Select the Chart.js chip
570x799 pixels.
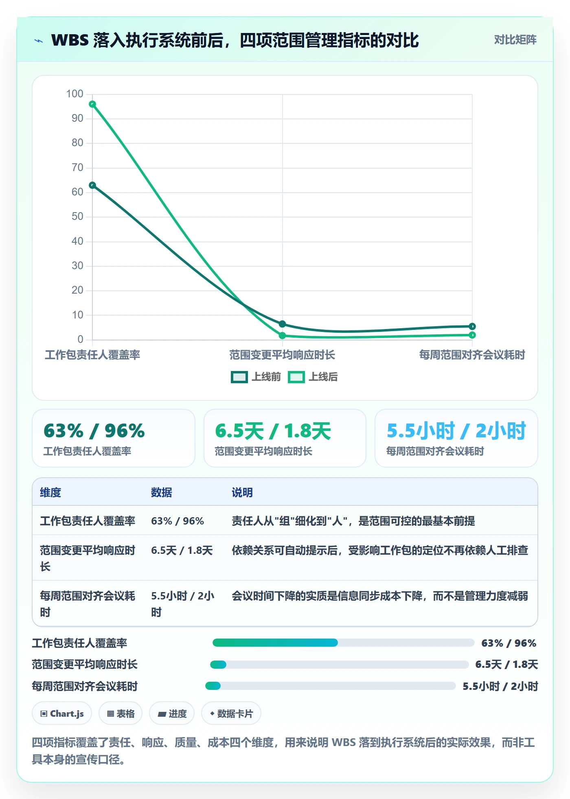click(62, 713)
